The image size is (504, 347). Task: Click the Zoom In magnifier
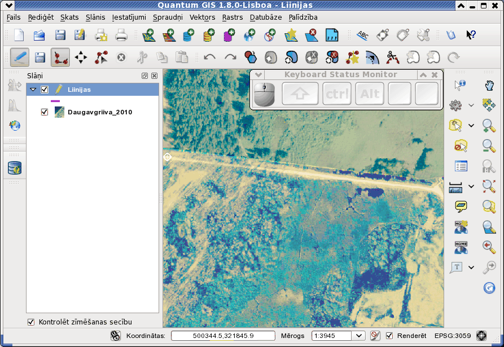click(x=489, y=126)
